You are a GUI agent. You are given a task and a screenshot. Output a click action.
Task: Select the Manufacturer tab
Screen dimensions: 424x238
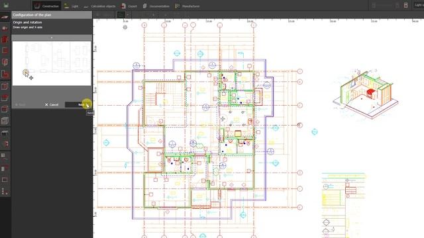tap(187, 6)
